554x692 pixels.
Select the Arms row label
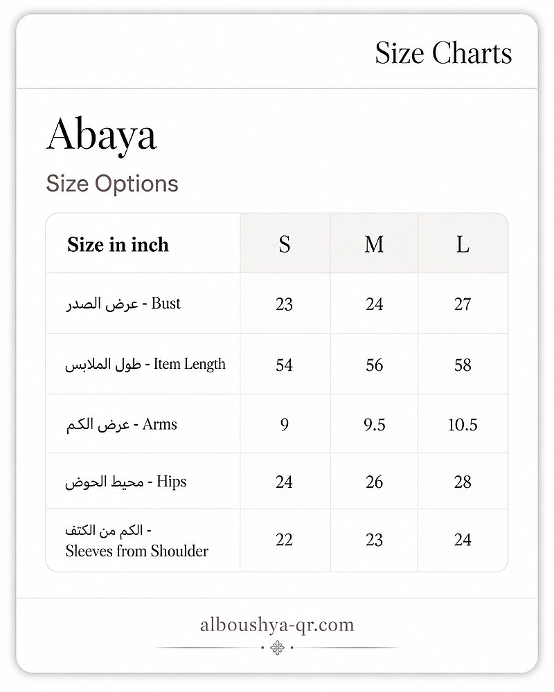[121, 425]
